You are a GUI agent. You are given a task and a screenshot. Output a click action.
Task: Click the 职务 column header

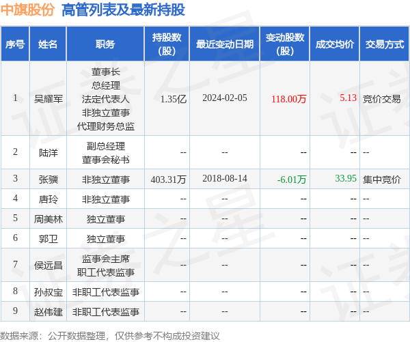(105, 44)
